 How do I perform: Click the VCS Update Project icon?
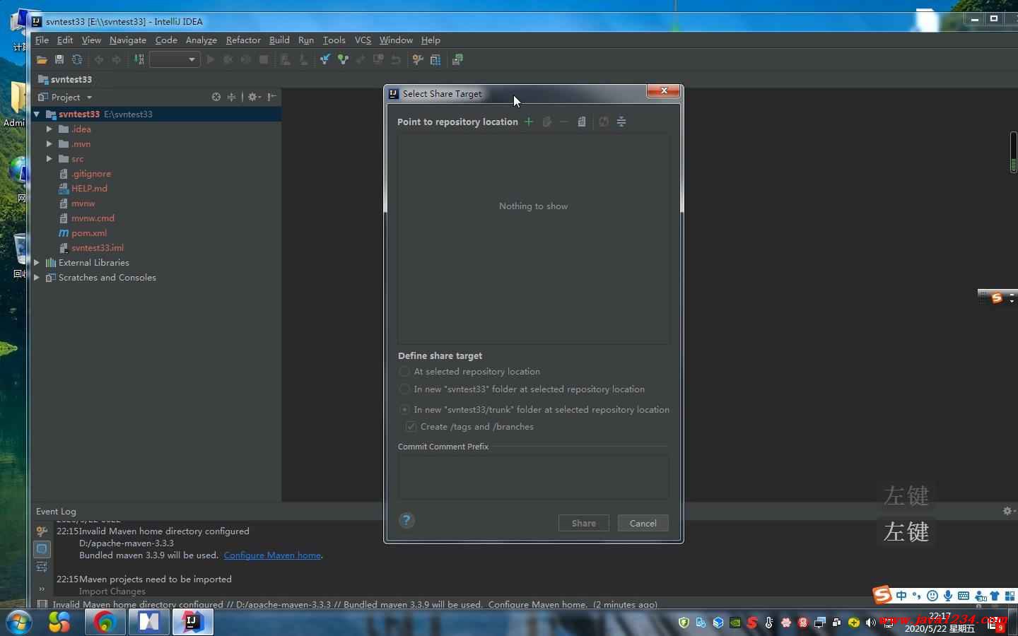pyautogui.click(x=324, y=60)
